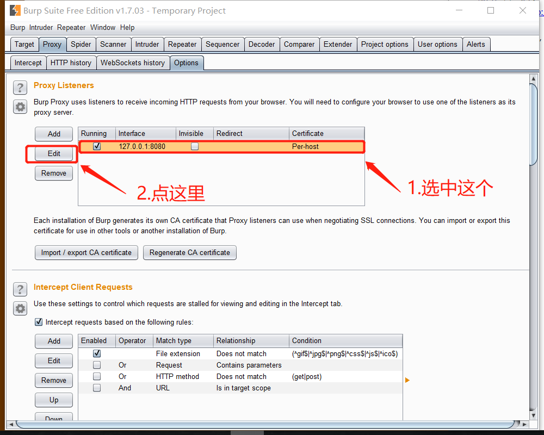The image size is (544, 435).
Task: Enable the HTTP method rule checkbox
Action: (97, 376)
